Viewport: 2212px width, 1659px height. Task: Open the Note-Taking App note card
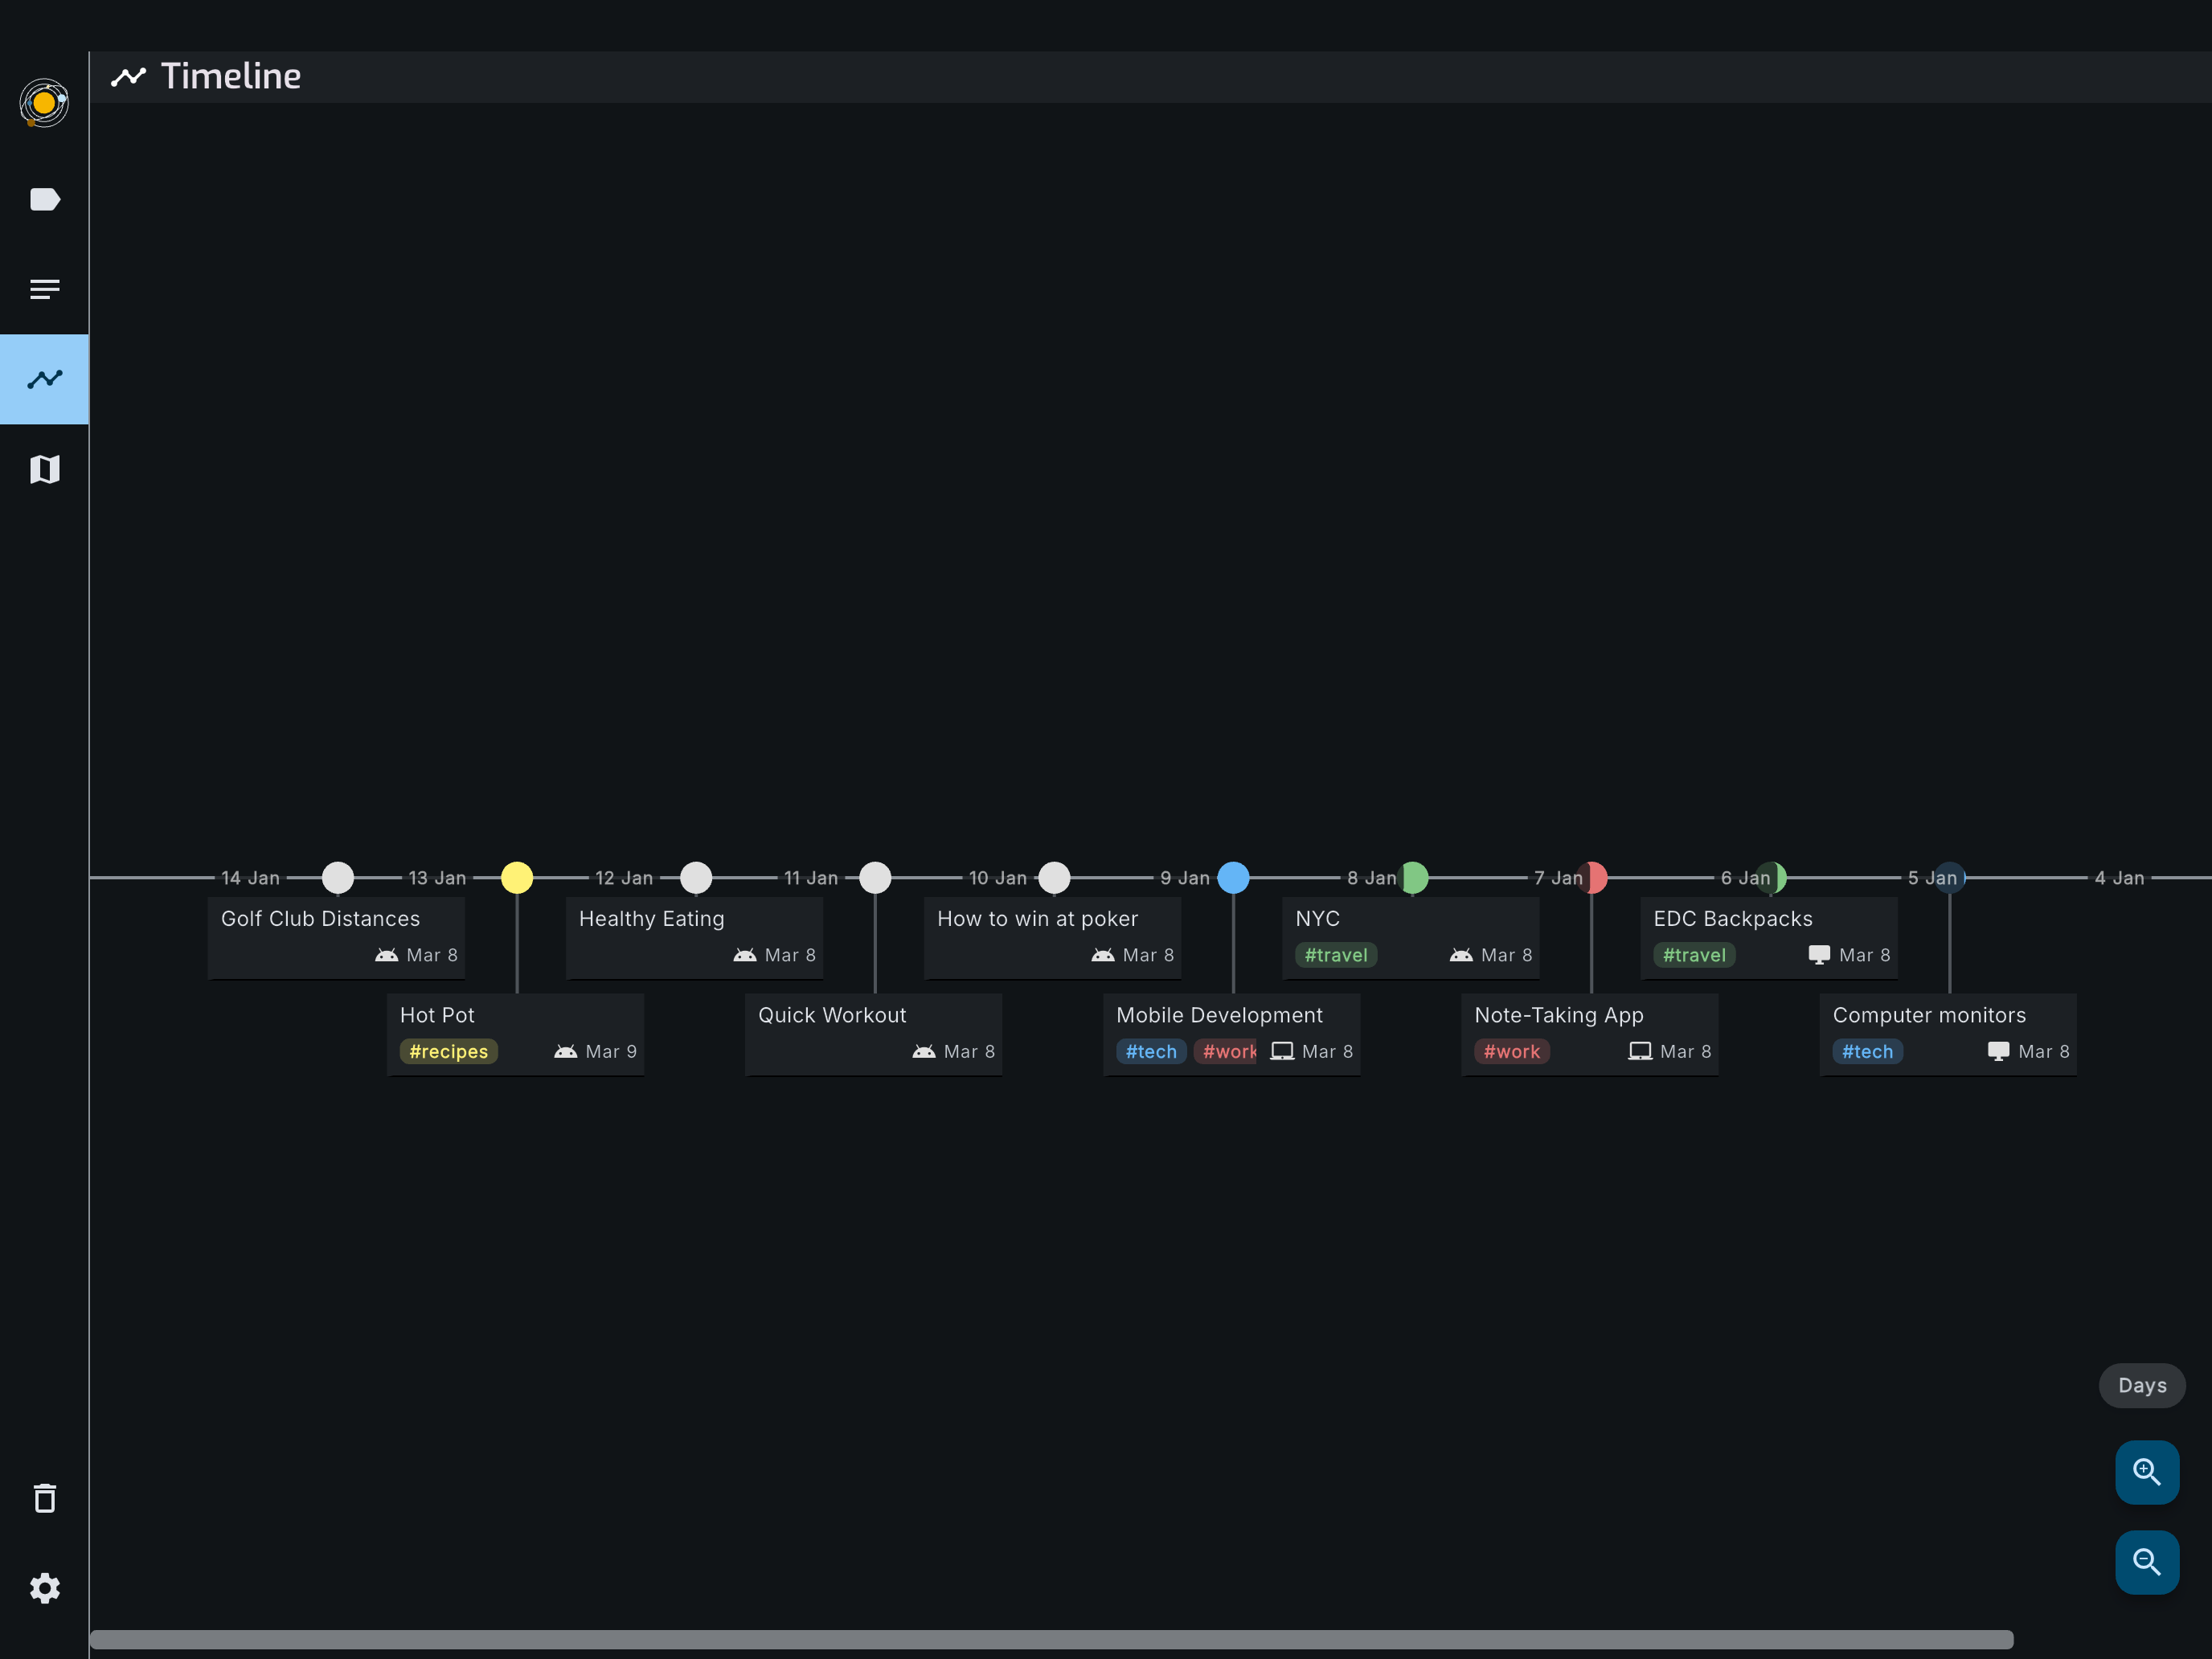click(x=1590, y=1034)
